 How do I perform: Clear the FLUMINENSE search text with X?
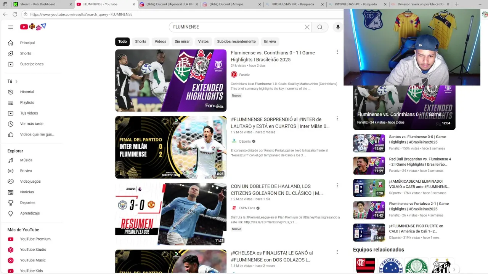[x=307, y=27]
